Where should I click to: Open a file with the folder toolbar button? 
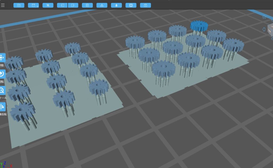(x=19, y=5)
